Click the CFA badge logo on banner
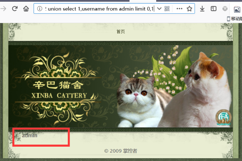 (x=223, y=118)
